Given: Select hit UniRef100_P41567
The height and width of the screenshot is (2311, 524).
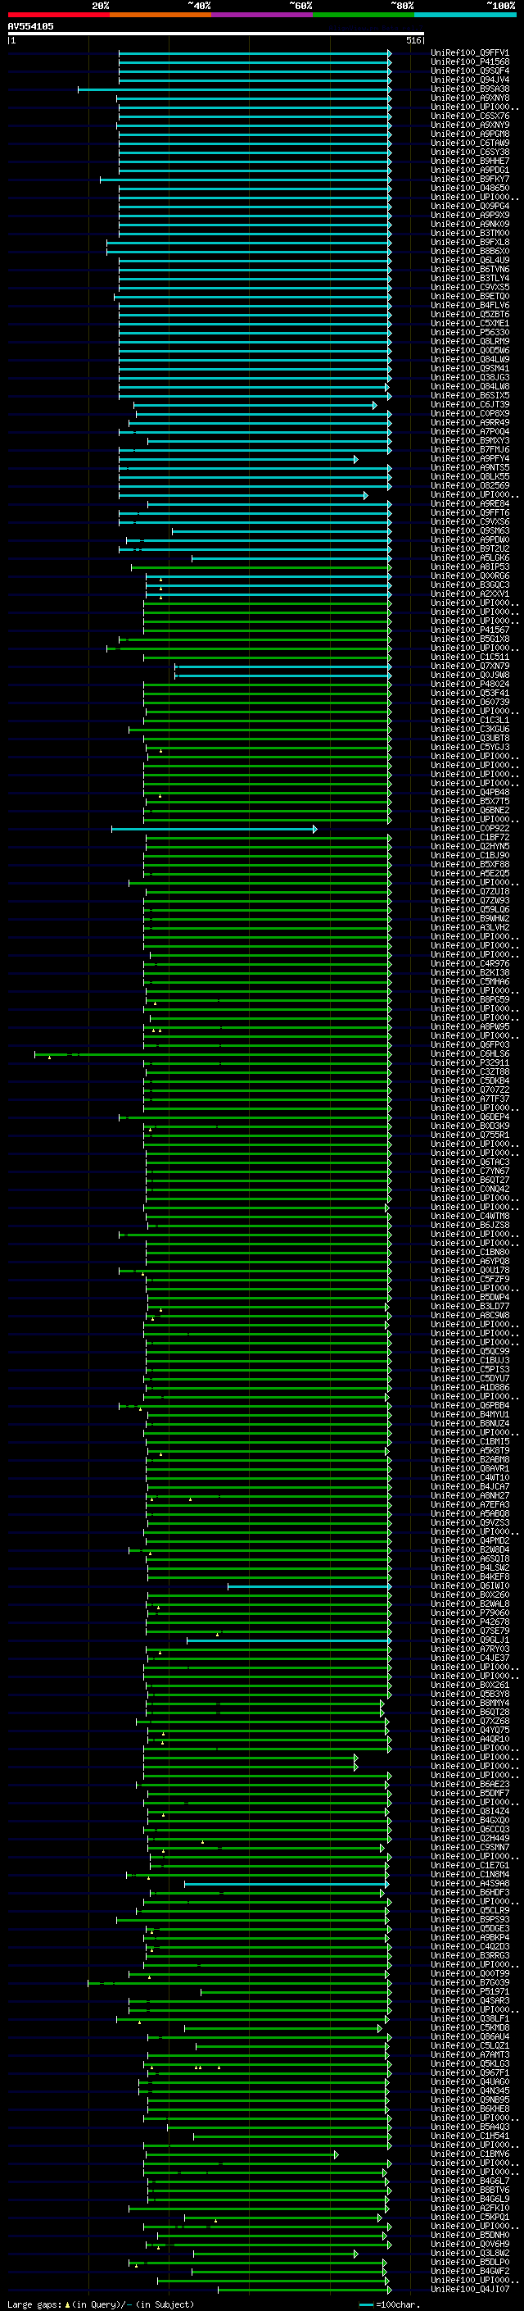Looking at the screenshot, I should [470, 630].
